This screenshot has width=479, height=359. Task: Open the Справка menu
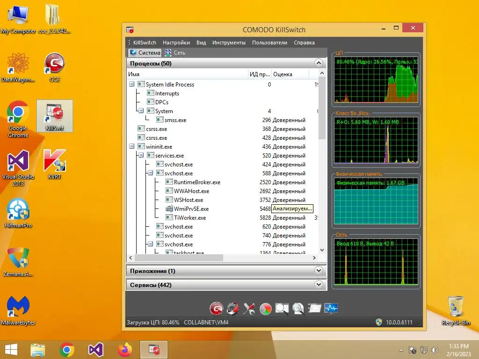tap(304, 43)
